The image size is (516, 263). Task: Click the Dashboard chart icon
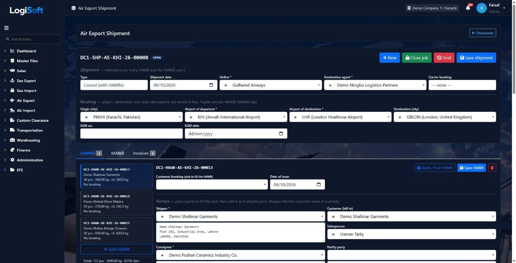click(x=12, y=51)
